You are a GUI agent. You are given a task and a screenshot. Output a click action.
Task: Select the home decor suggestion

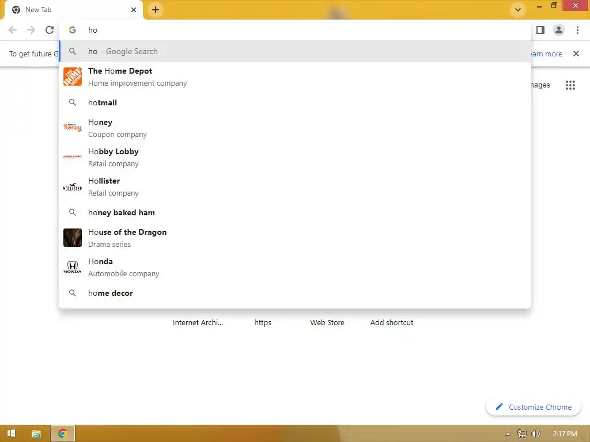[x=295, y=293]
